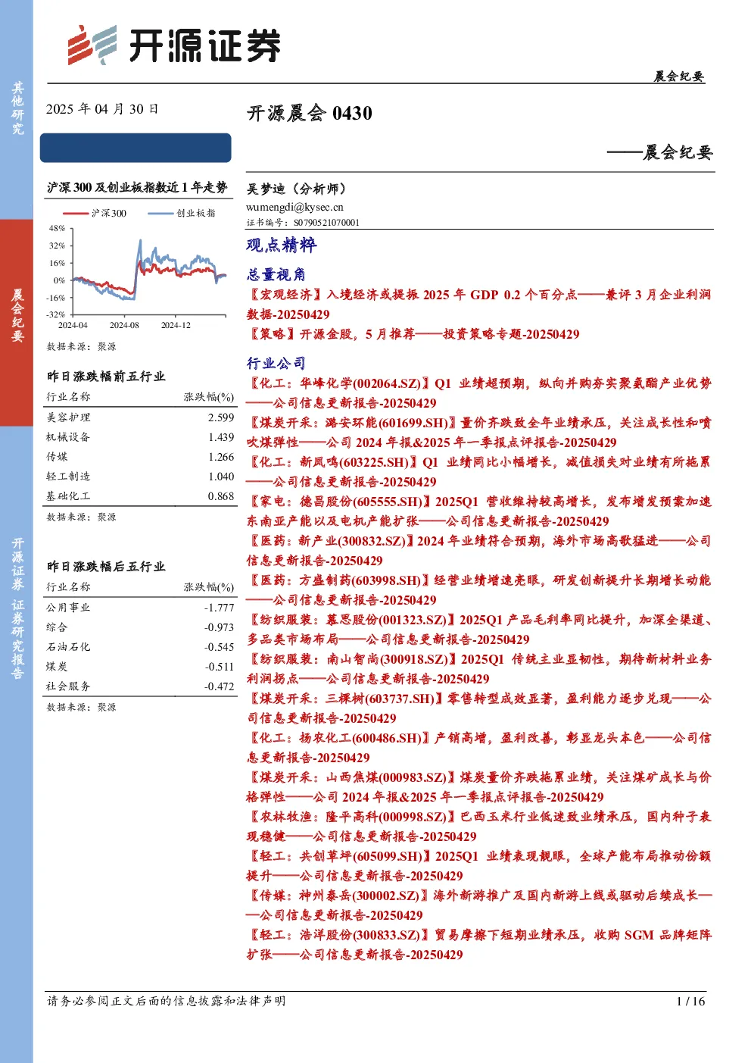Click the 晨会纪要 header label at top right

click(x=679, y=77)
